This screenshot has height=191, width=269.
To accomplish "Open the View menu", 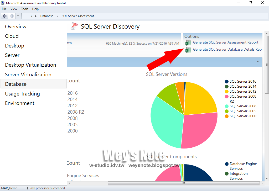I will (x=14, y=9).
